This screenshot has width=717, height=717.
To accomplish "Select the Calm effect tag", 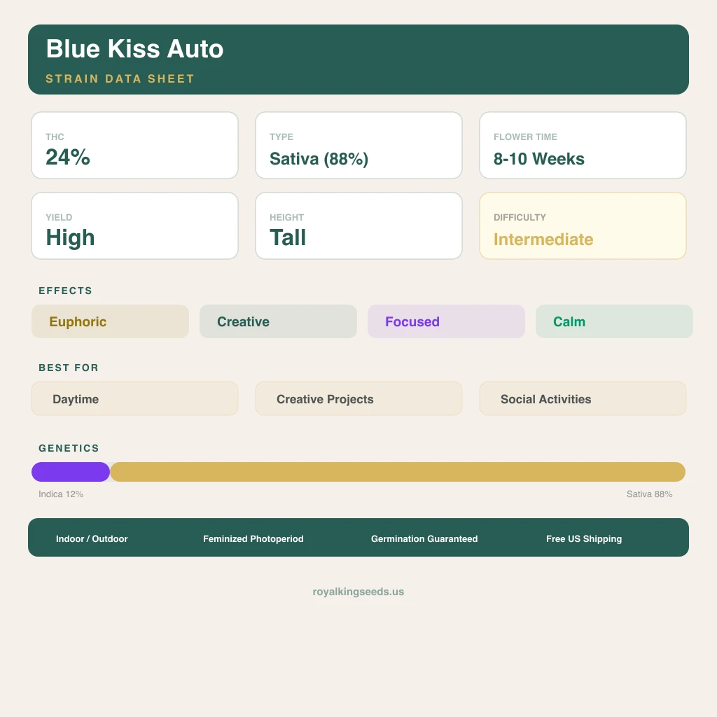I will coord(613,321).
